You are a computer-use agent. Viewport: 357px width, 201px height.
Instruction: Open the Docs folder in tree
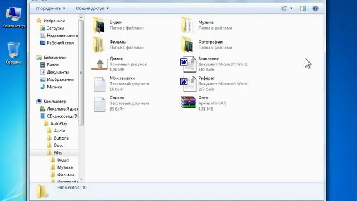pyautogui.click(x=59, y=145)
